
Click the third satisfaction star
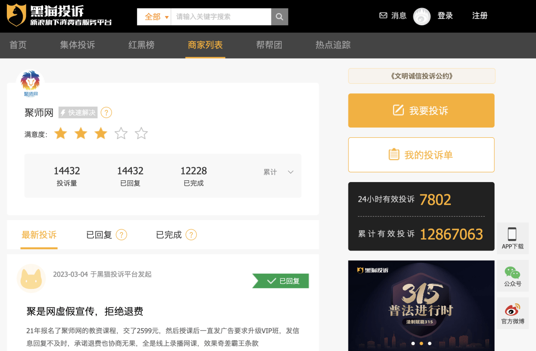pos(101,133)
